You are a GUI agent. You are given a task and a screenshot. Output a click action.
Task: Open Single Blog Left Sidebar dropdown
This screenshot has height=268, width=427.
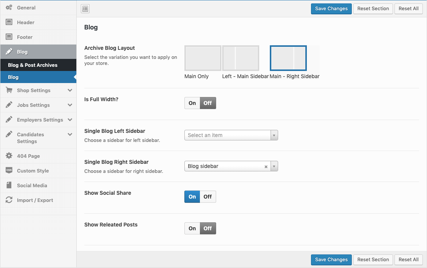tap(231, 135)
